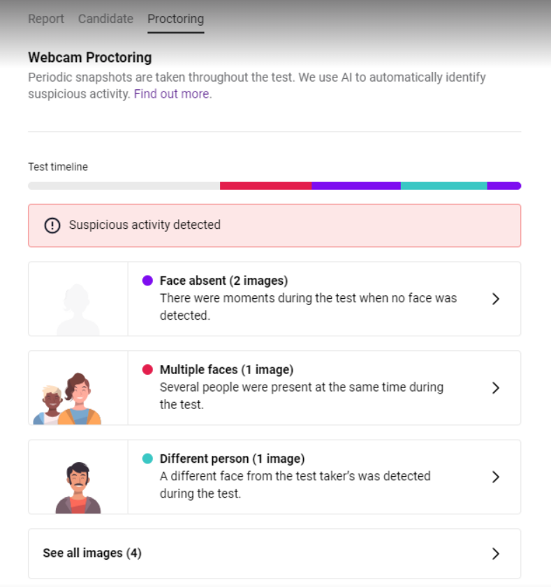
Task: Switch to the Candidate tab
Action: pyautogui.click(x=105, y=19)
